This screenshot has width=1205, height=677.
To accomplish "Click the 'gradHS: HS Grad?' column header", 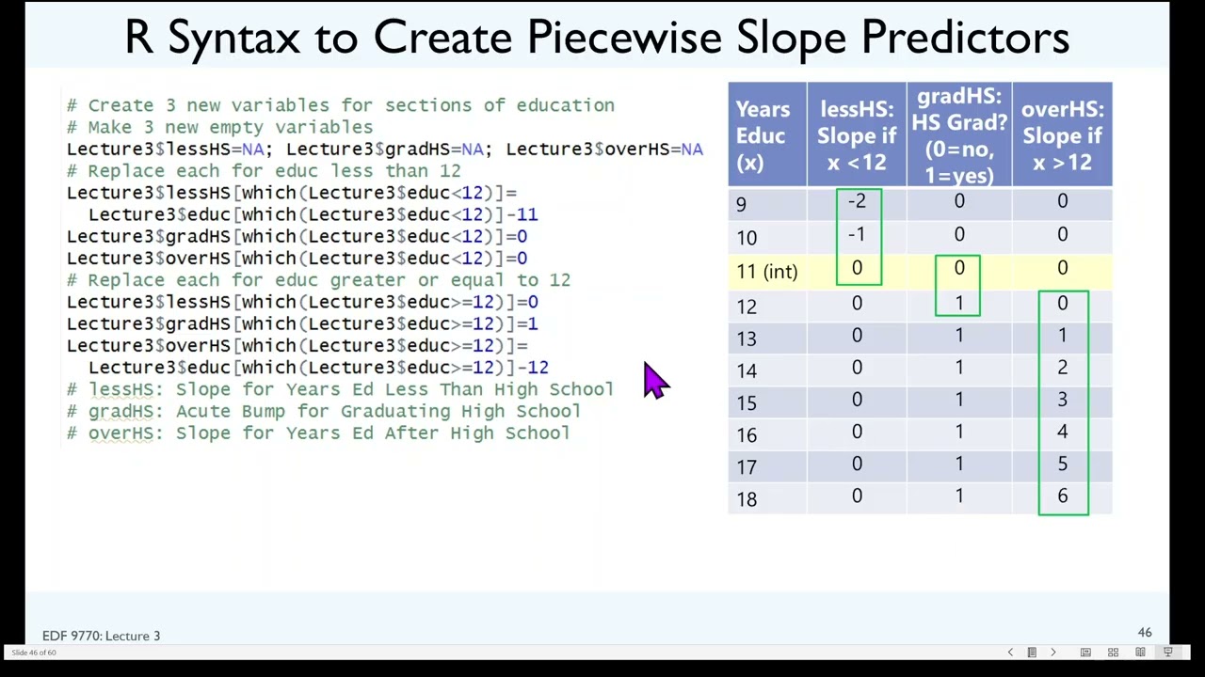I will [959, 134].
